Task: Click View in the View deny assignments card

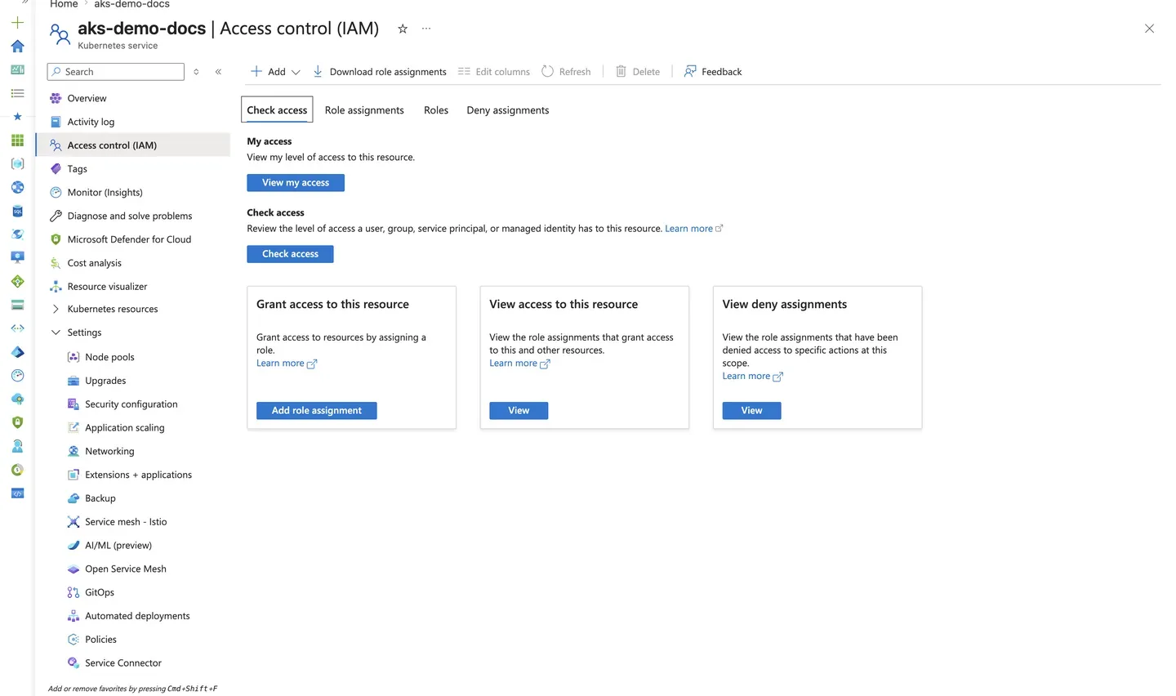Action: coord(751,411)
